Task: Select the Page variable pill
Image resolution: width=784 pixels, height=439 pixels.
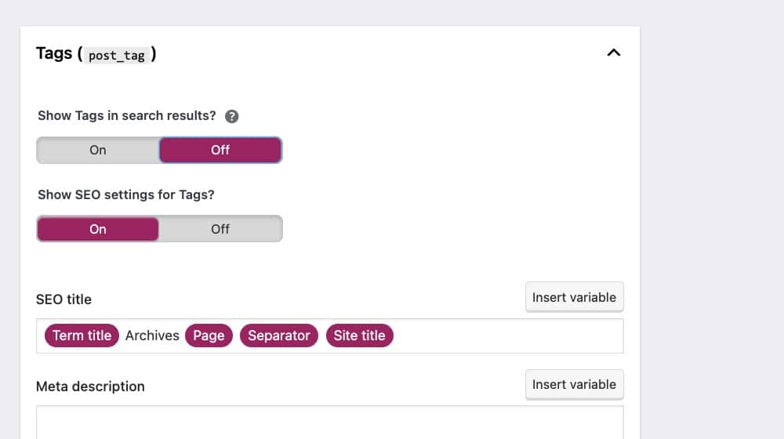Action: [209, 336]
